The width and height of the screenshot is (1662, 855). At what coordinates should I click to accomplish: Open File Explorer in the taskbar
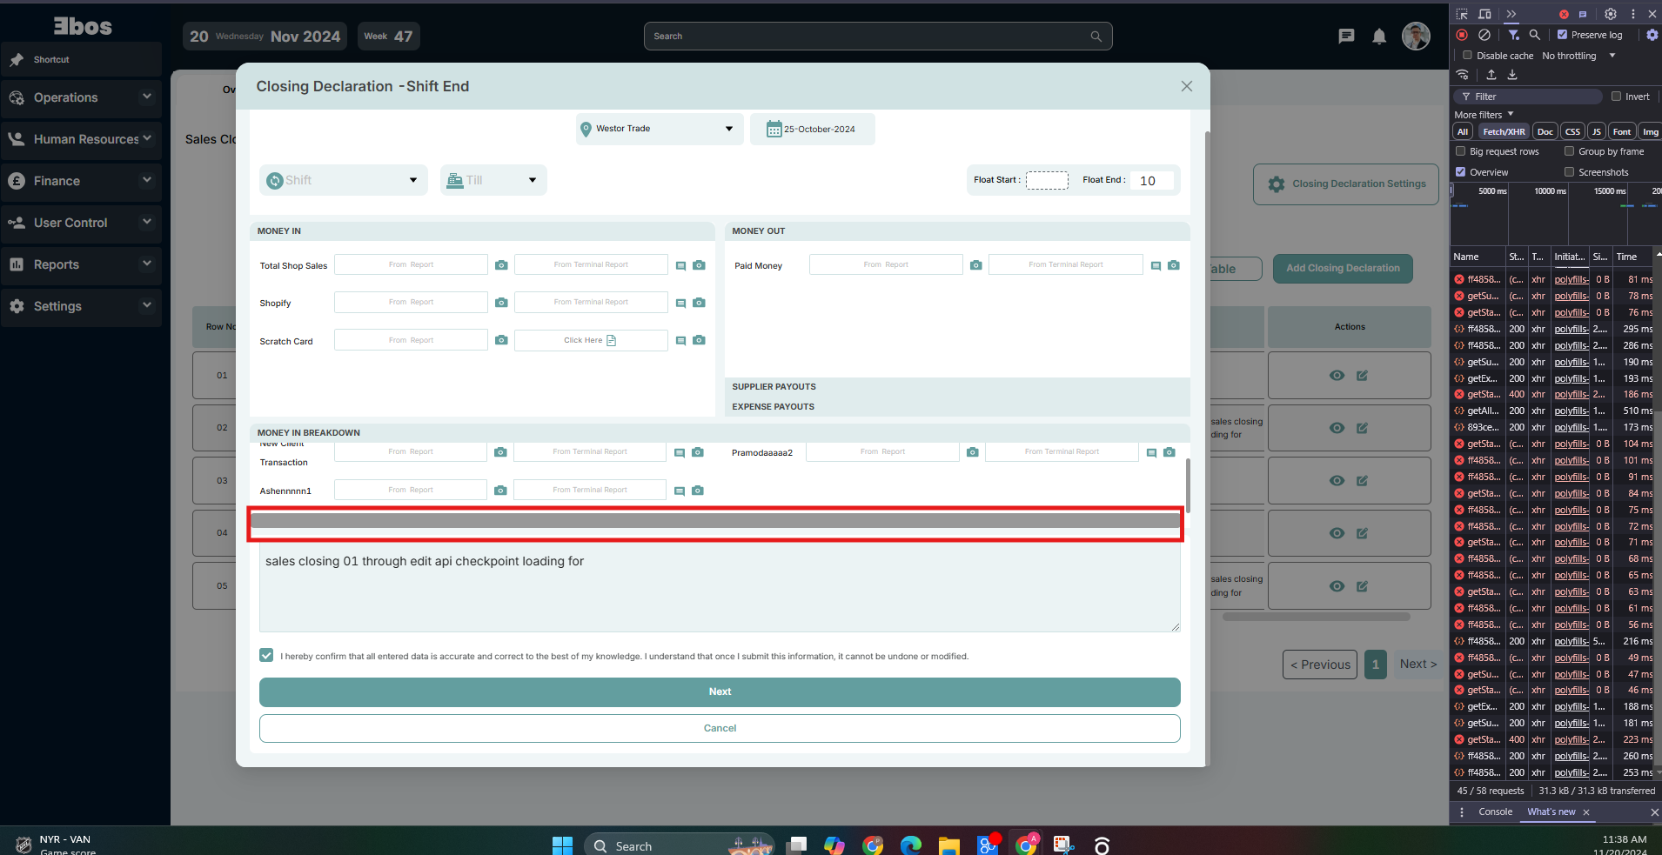coord(948,845)
